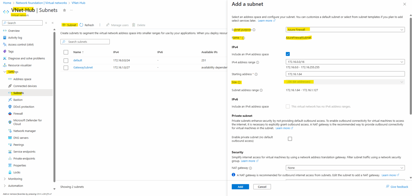The width and height of the screenshot is (412, 196).
Task: Click the favorite star next to Subnets title
Action: click(x=64, y=10)
